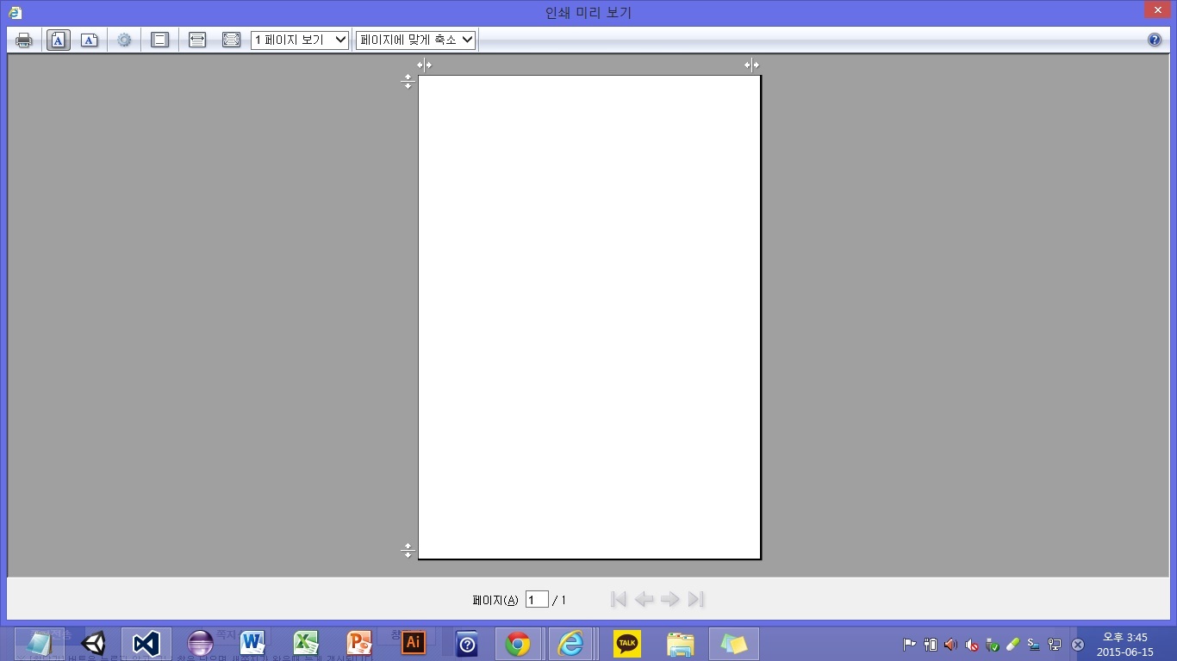Go to the first page
Screen dimensions: 1177x661
(x=618, y=600)
